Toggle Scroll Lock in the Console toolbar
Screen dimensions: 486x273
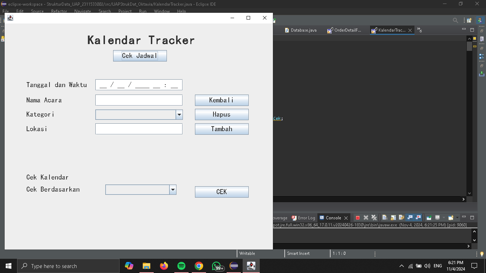click(393, 218)
